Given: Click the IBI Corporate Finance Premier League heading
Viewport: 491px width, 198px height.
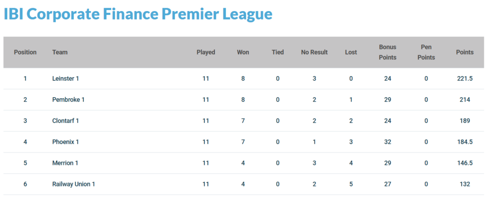Looking at the screenshot, I should [x=138, y=14].
